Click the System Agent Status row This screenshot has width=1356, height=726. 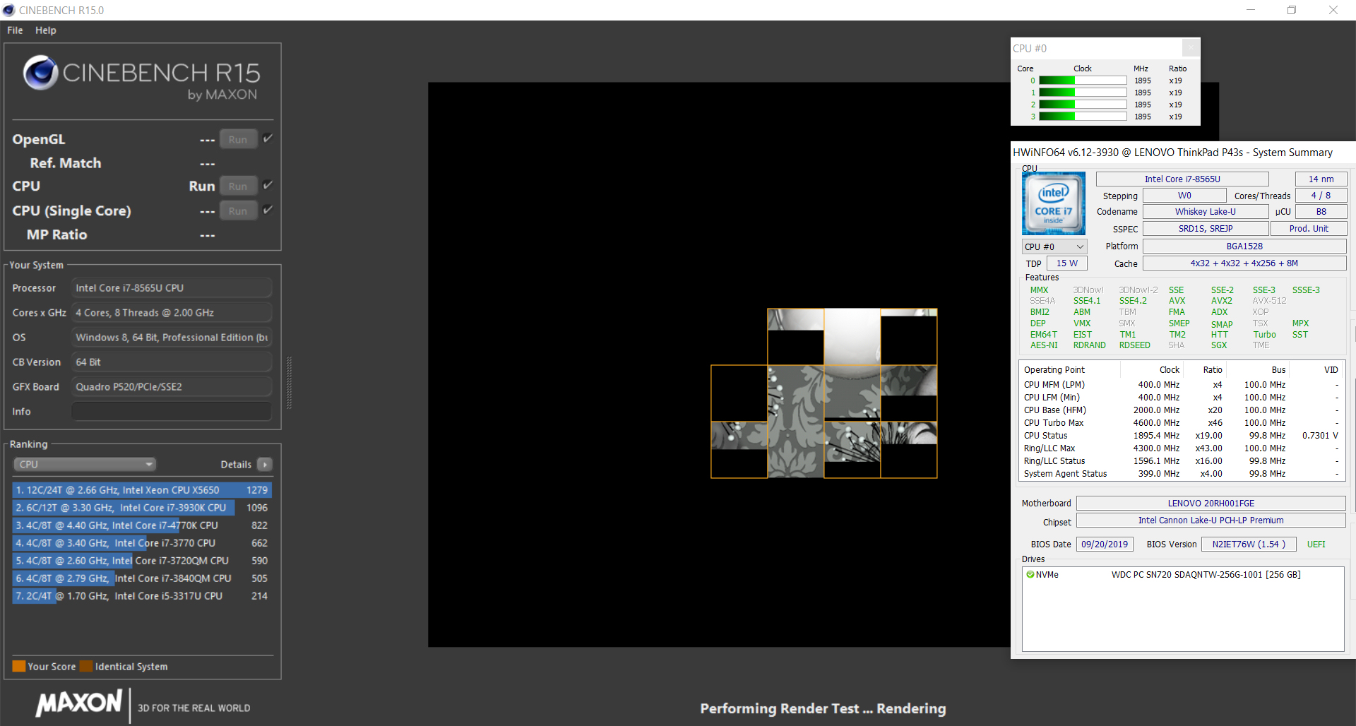coord(1181,474)
